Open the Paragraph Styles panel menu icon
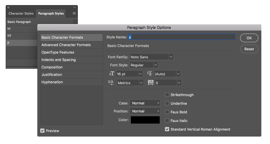This screenshot has width=270, height=144. [x=74, y=13]
